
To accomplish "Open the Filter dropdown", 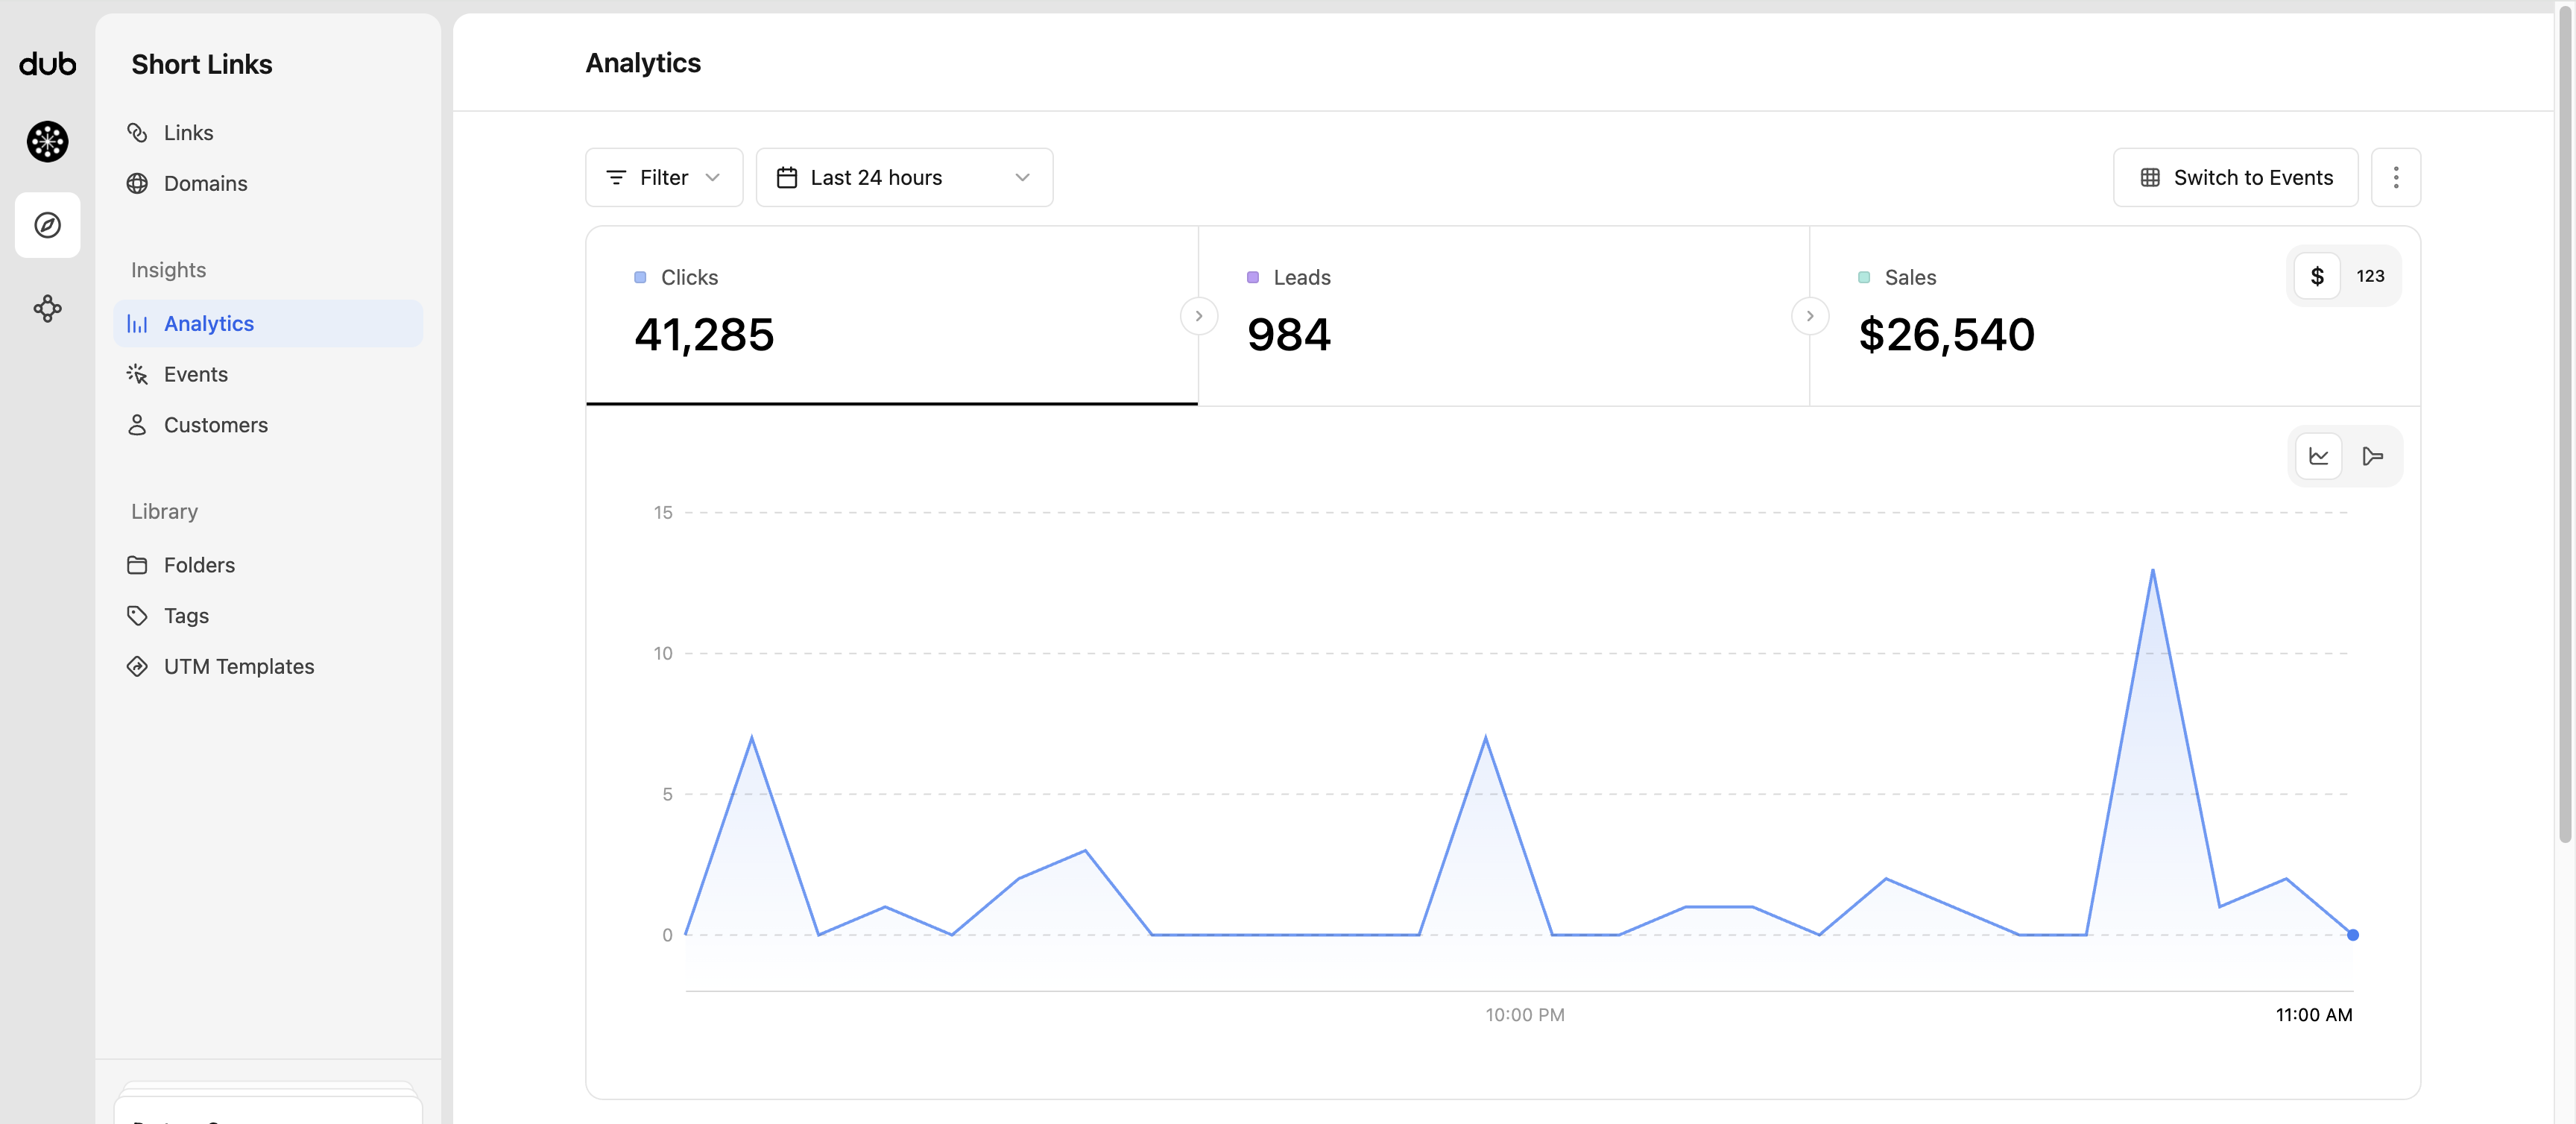I will (663, 177).
